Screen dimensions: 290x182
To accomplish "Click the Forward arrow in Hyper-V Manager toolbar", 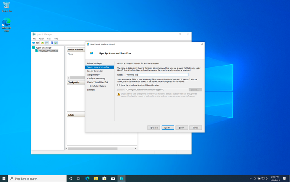I will [x=37, y=43].
